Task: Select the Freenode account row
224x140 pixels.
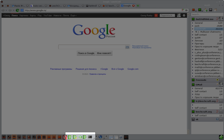Action: 207,80
